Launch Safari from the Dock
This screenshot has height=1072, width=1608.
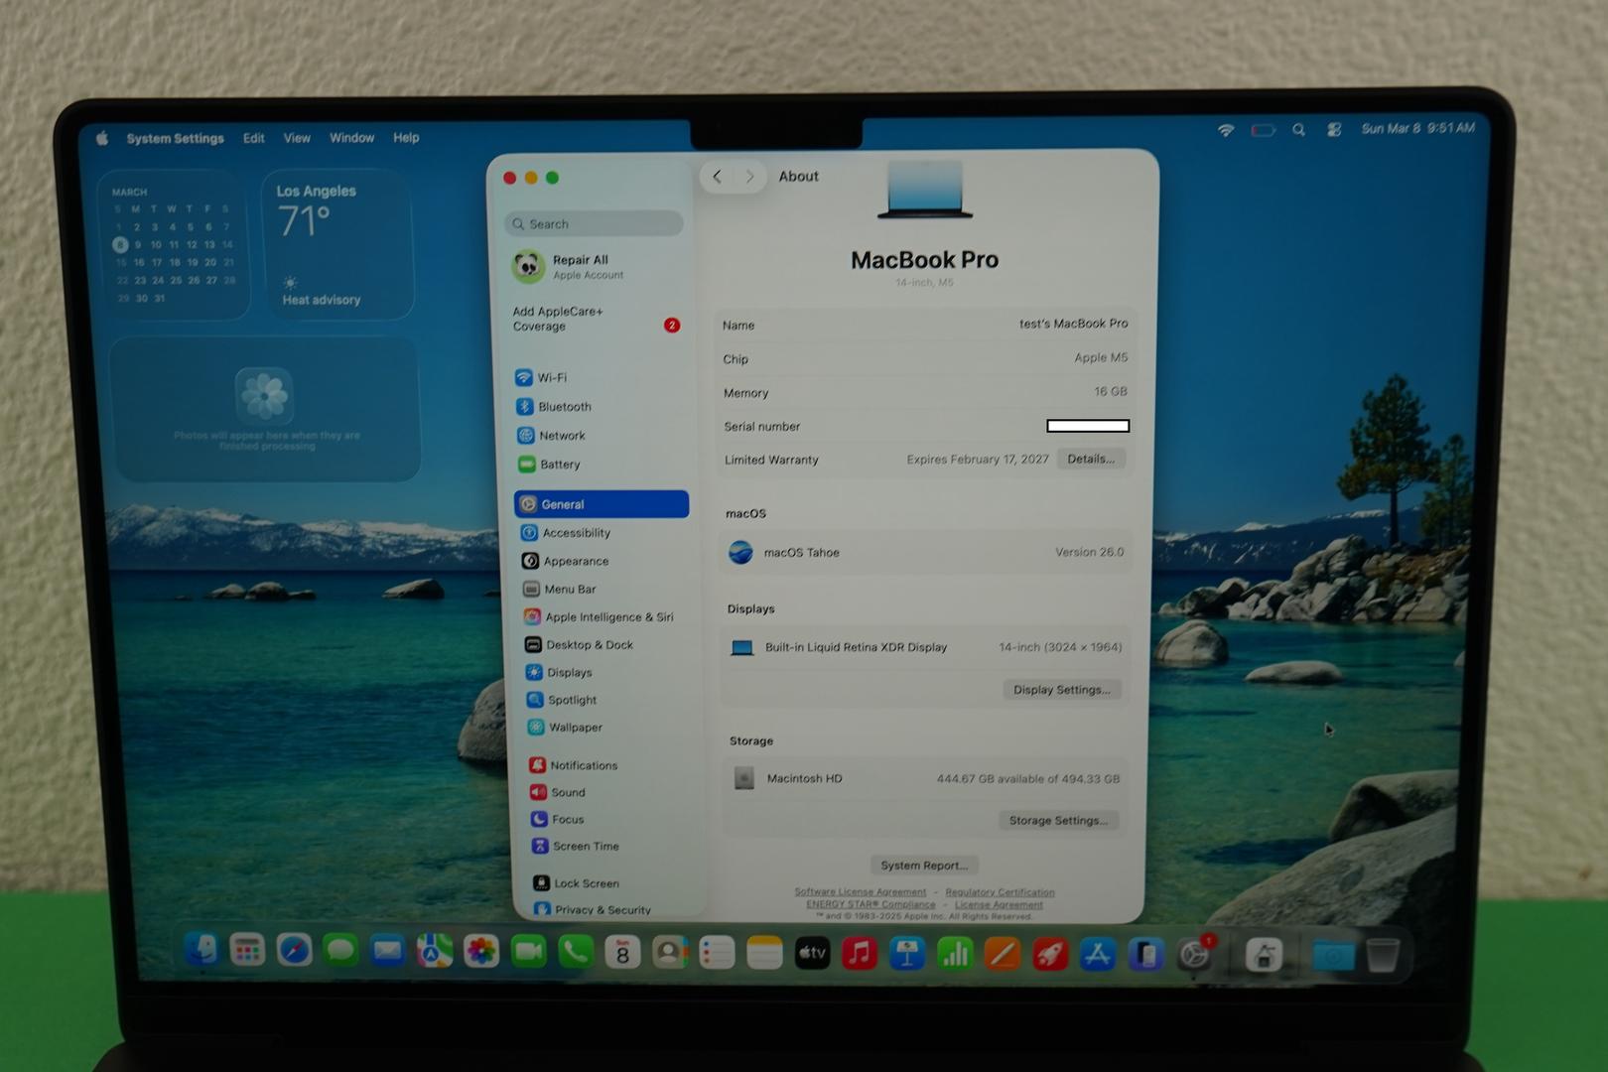[294, 952]
